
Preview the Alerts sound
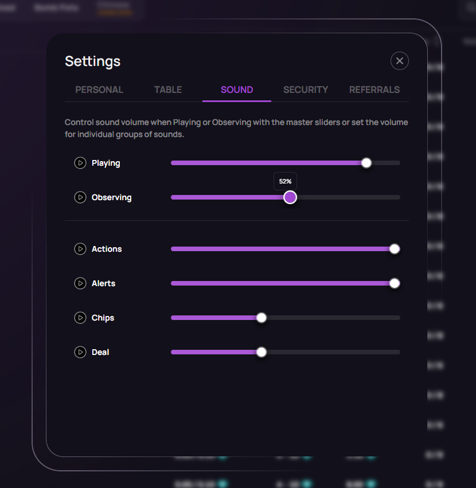[x=80, y=283]
